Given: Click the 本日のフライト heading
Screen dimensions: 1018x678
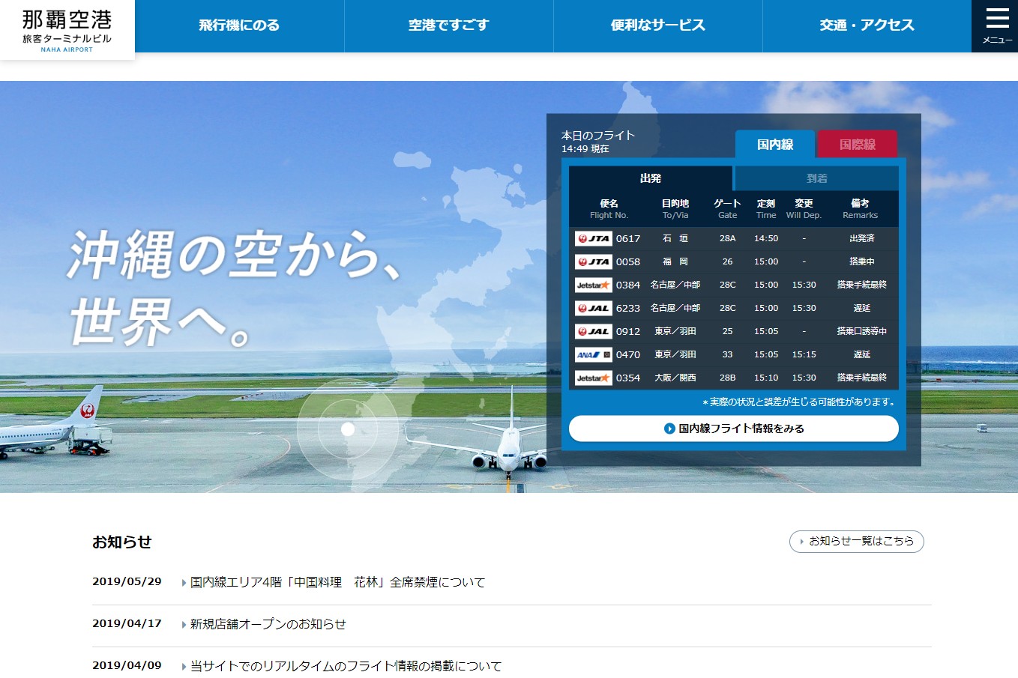Looking at the screenshot, I should click(598, 136).
